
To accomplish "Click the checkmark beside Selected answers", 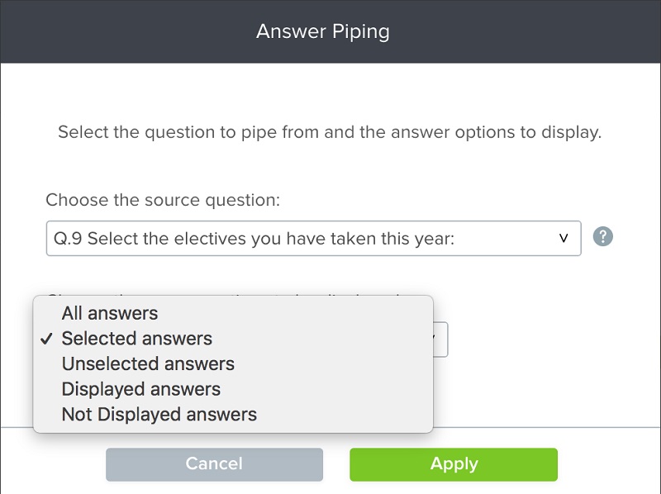I will tap(45, 338).
